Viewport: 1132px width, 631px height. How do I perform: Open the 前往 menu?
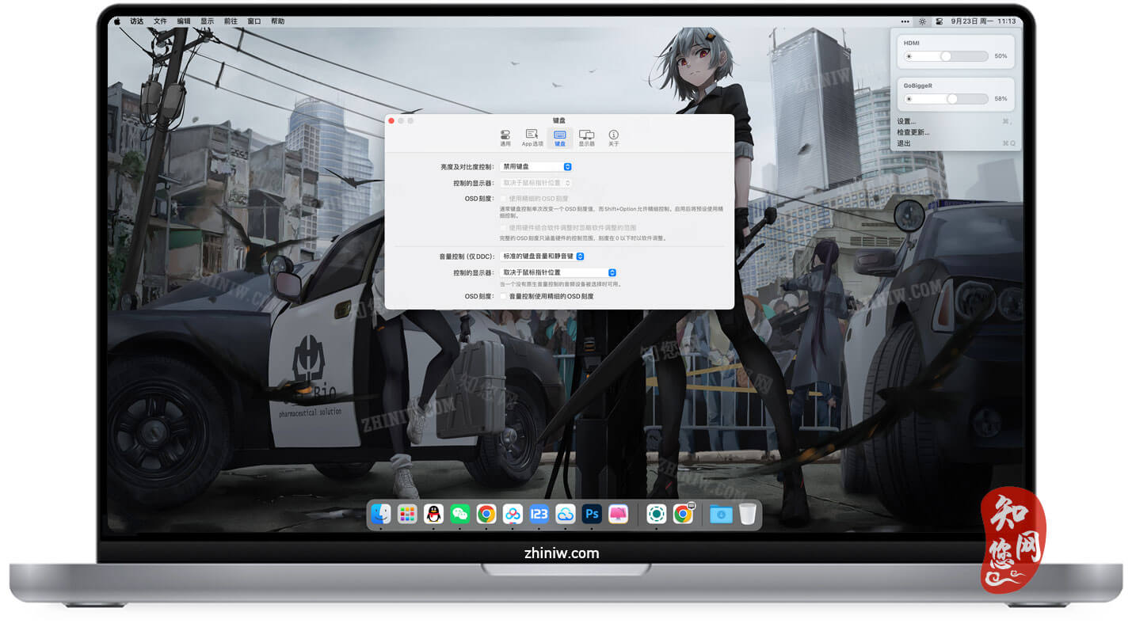pyautogui.click(x=231, y=21)
